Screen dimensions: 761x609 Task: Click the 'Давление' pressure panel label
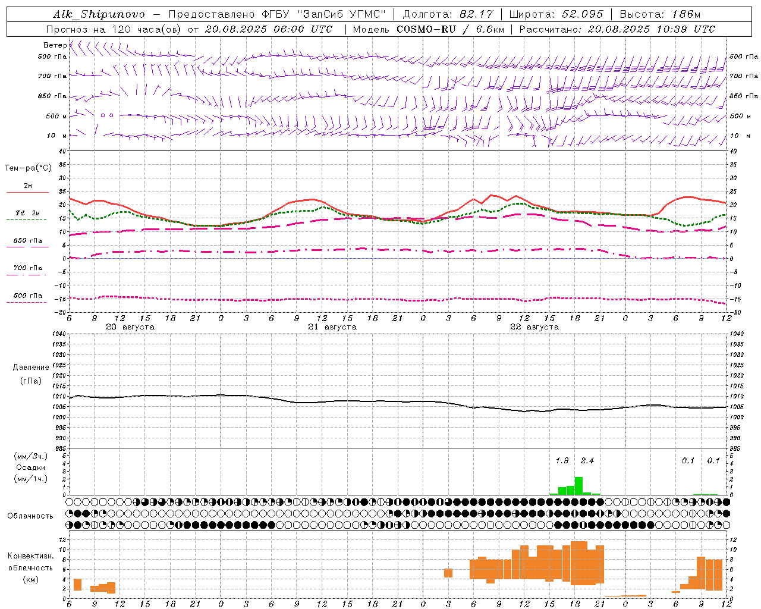pyautogui.click(x=30, y=368)
